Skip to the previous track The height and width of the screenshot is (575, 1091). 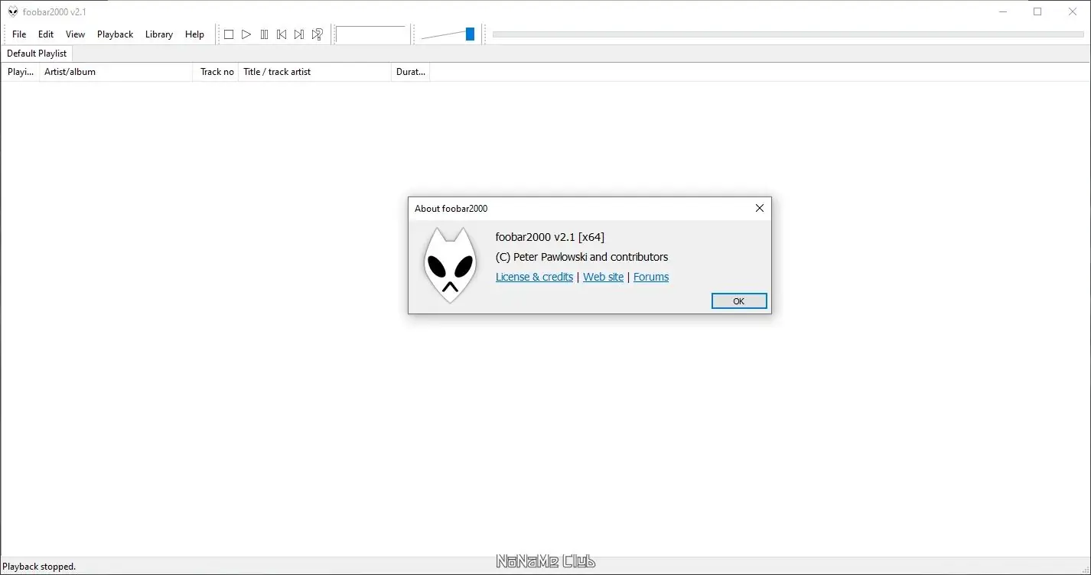[x=282, y=34]
